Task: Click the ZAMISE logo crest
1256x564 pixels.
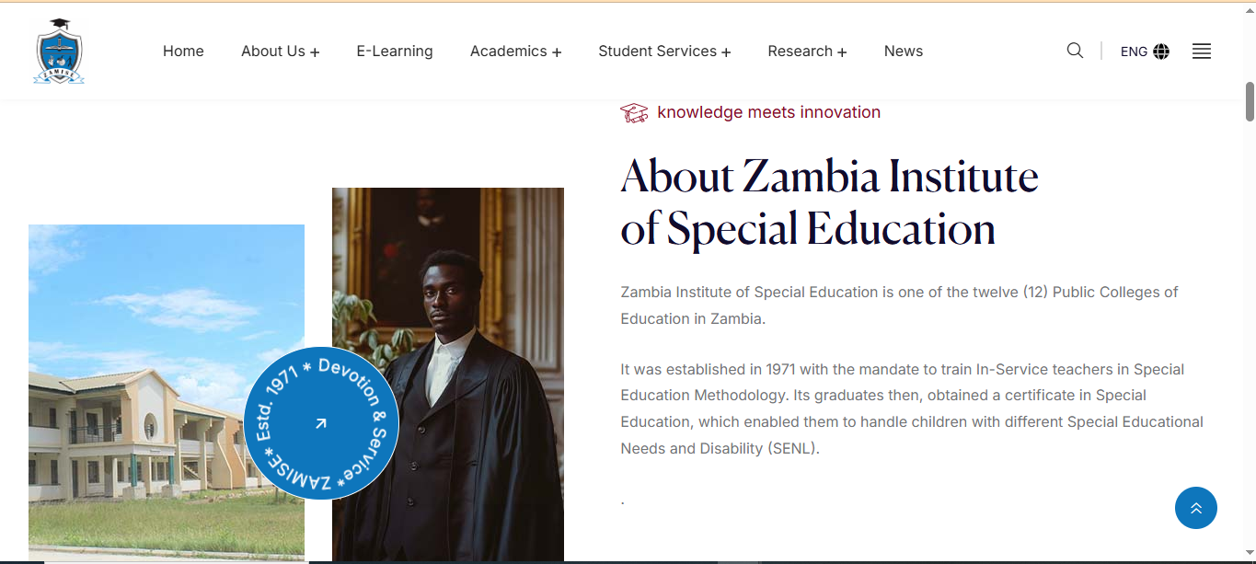Action: (x=59, y=52)
